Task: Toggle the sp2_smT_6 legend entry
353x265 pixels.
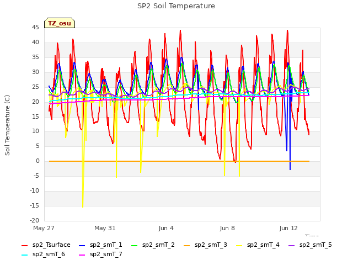Action: point(43,255)
